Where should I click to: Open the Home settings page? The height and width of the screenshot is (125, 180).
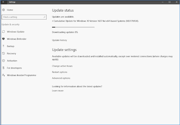pyautogui.click(x=10, y=10)
